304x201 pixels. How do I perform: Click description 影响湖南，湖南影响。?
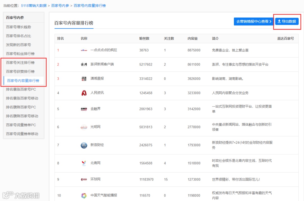(x=228, y=79)
